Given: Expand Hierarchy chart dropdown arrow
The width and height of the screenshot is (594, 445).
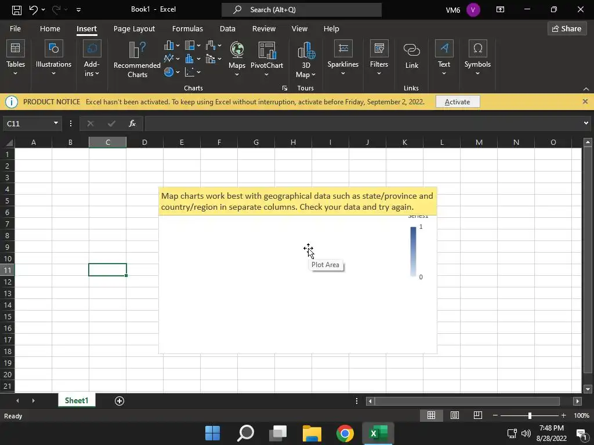Looking at the screenshot, I should coord(198,46).
